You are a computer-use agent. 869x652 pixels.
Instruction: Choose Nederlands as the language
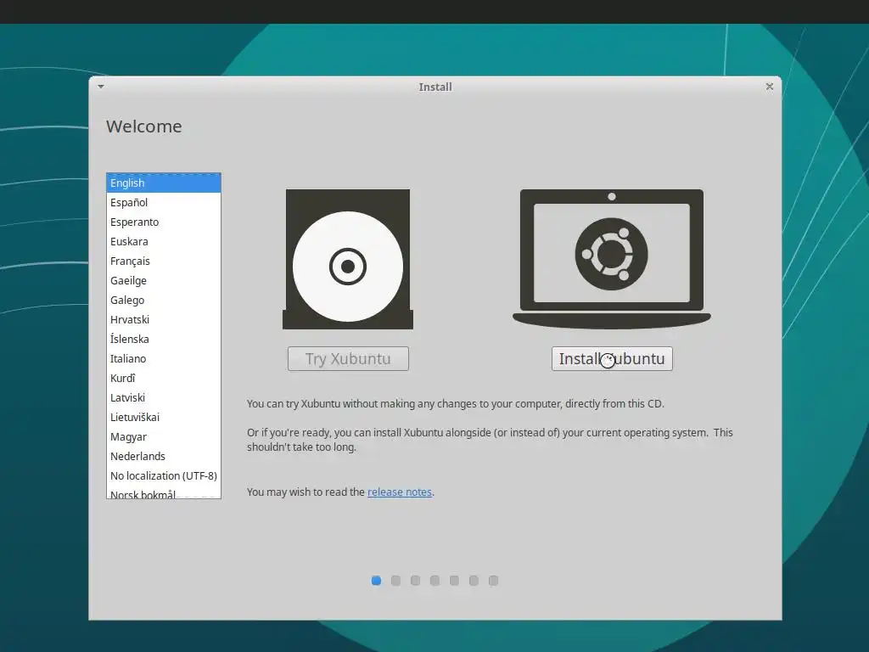[164, 456]
